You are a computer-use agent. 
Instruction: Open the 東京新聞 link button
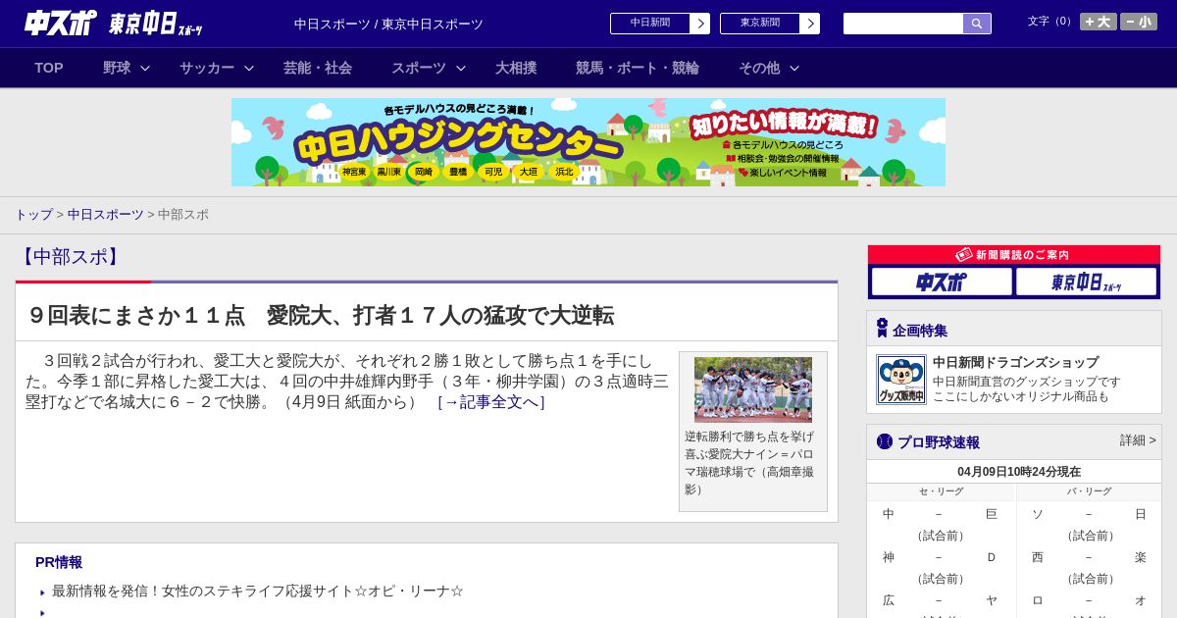click(760, 24)
